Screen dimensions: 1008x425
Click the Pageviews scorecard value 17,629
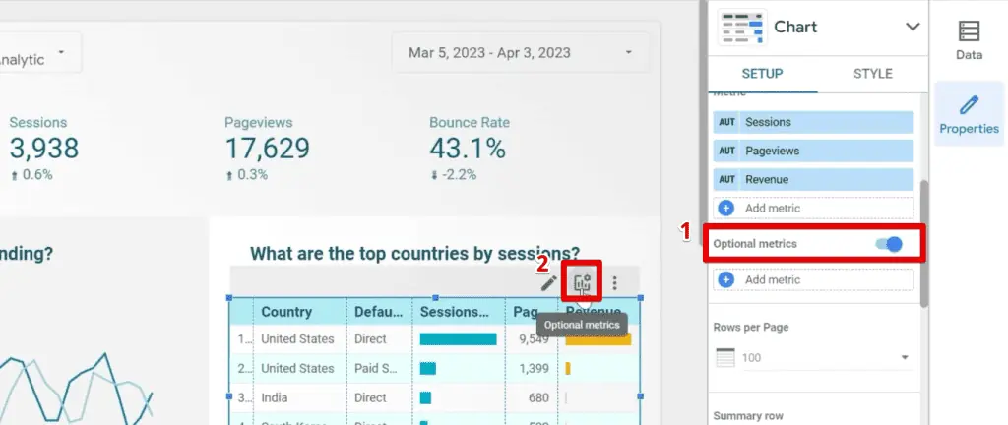(267, 149)
